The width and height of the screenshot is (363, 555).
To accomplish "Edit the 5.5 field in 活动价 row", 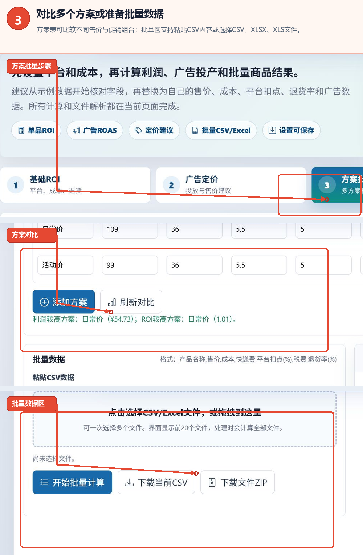I will click(259, 265).
